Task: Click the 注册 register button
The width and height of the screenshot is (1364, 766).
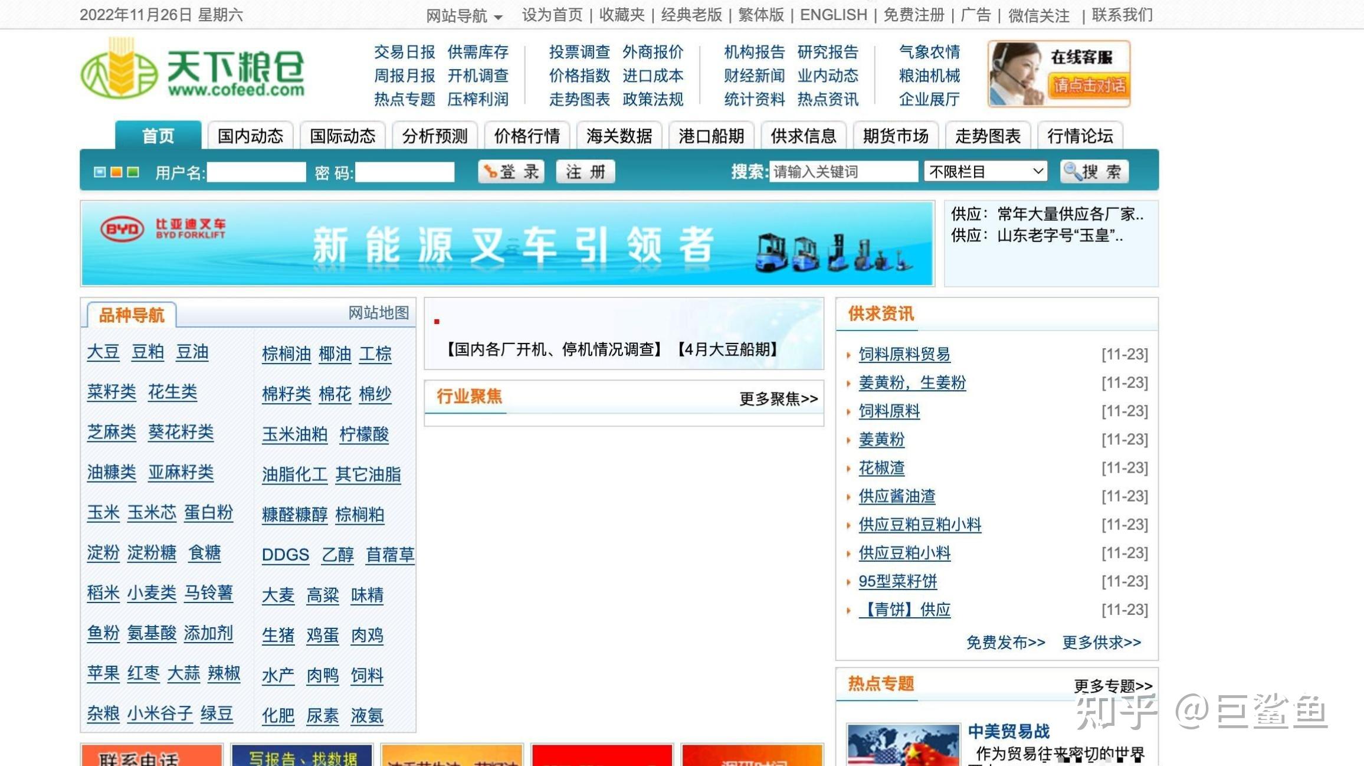Action: pos(585,172)
